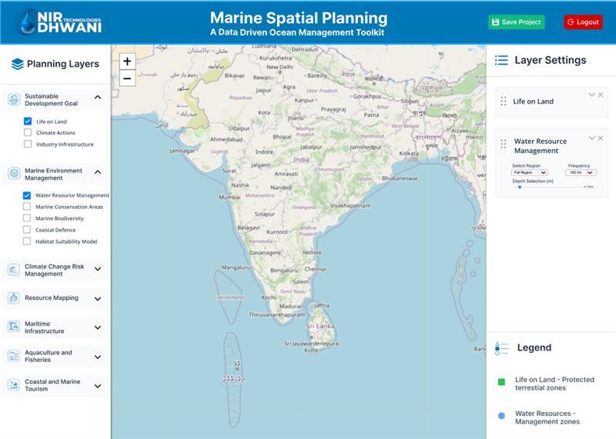This screenshot has height=439, width=616.
Task: Enable the Coastal Defence layer
Action: 27,230
